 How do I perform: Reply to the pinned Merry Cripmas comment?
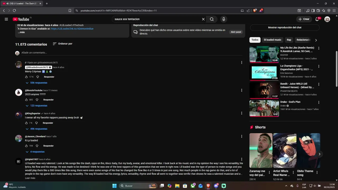click(49, 77)
